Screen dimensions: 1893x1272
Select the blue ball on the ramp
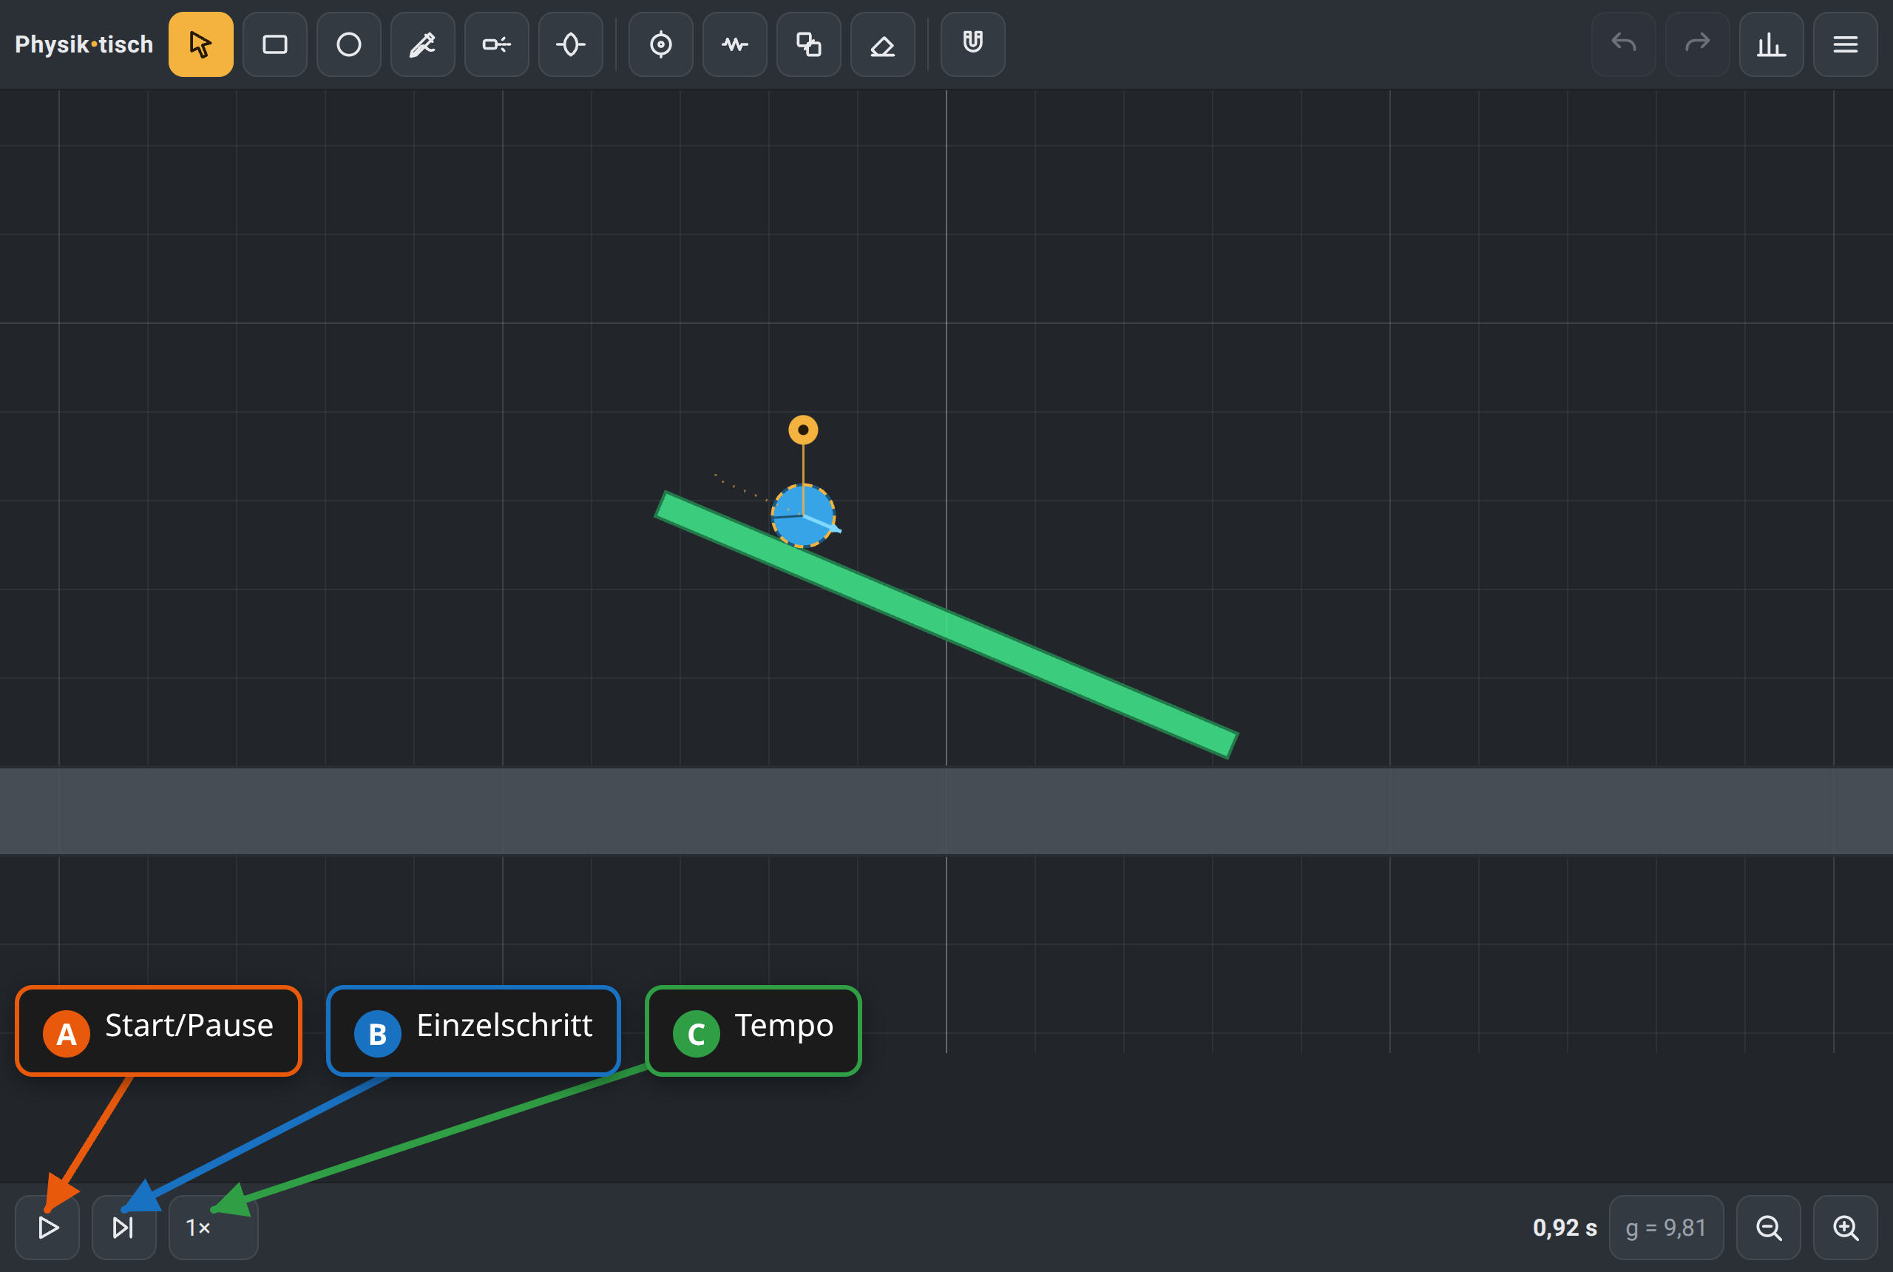click(x=803, y=516)
